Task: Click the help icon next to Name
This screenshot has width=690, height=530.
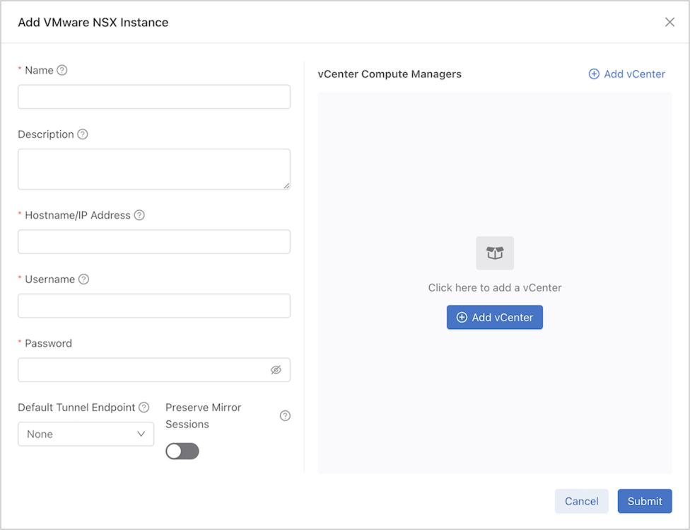Action: pos(62,70)
